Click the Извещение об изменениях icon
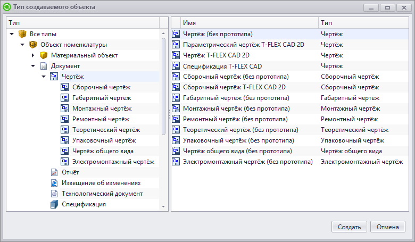Screen dimensions: 415x242 tap(54, 183)
